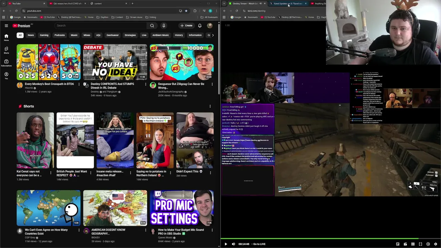Screen dimensions: 441x248
Task: Play the Kick stream video
Action: pos(226,244)
